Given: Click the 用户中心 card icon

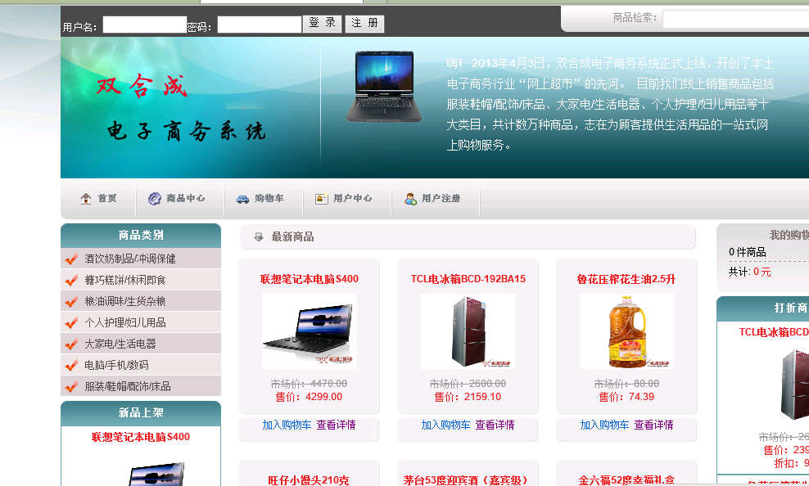Looking at the screenshot, I should [322, 199].
